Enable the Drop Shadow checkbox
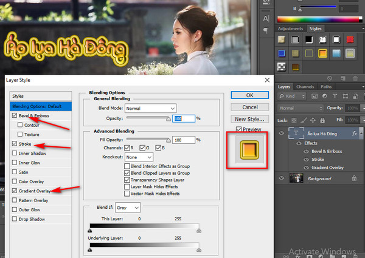 15,219
